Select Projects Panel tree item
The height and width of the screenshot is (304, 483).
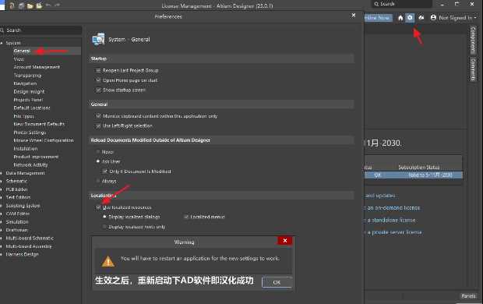coord(28,100)
